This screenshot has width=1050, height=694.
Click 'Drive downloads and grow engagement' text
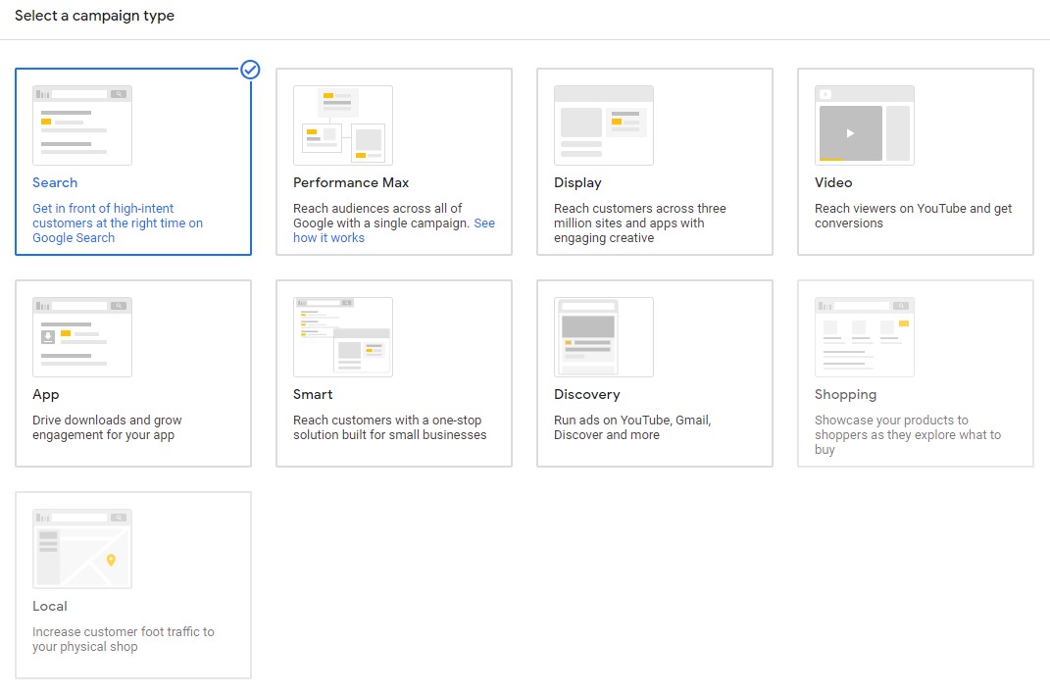(x=107, y=427)
